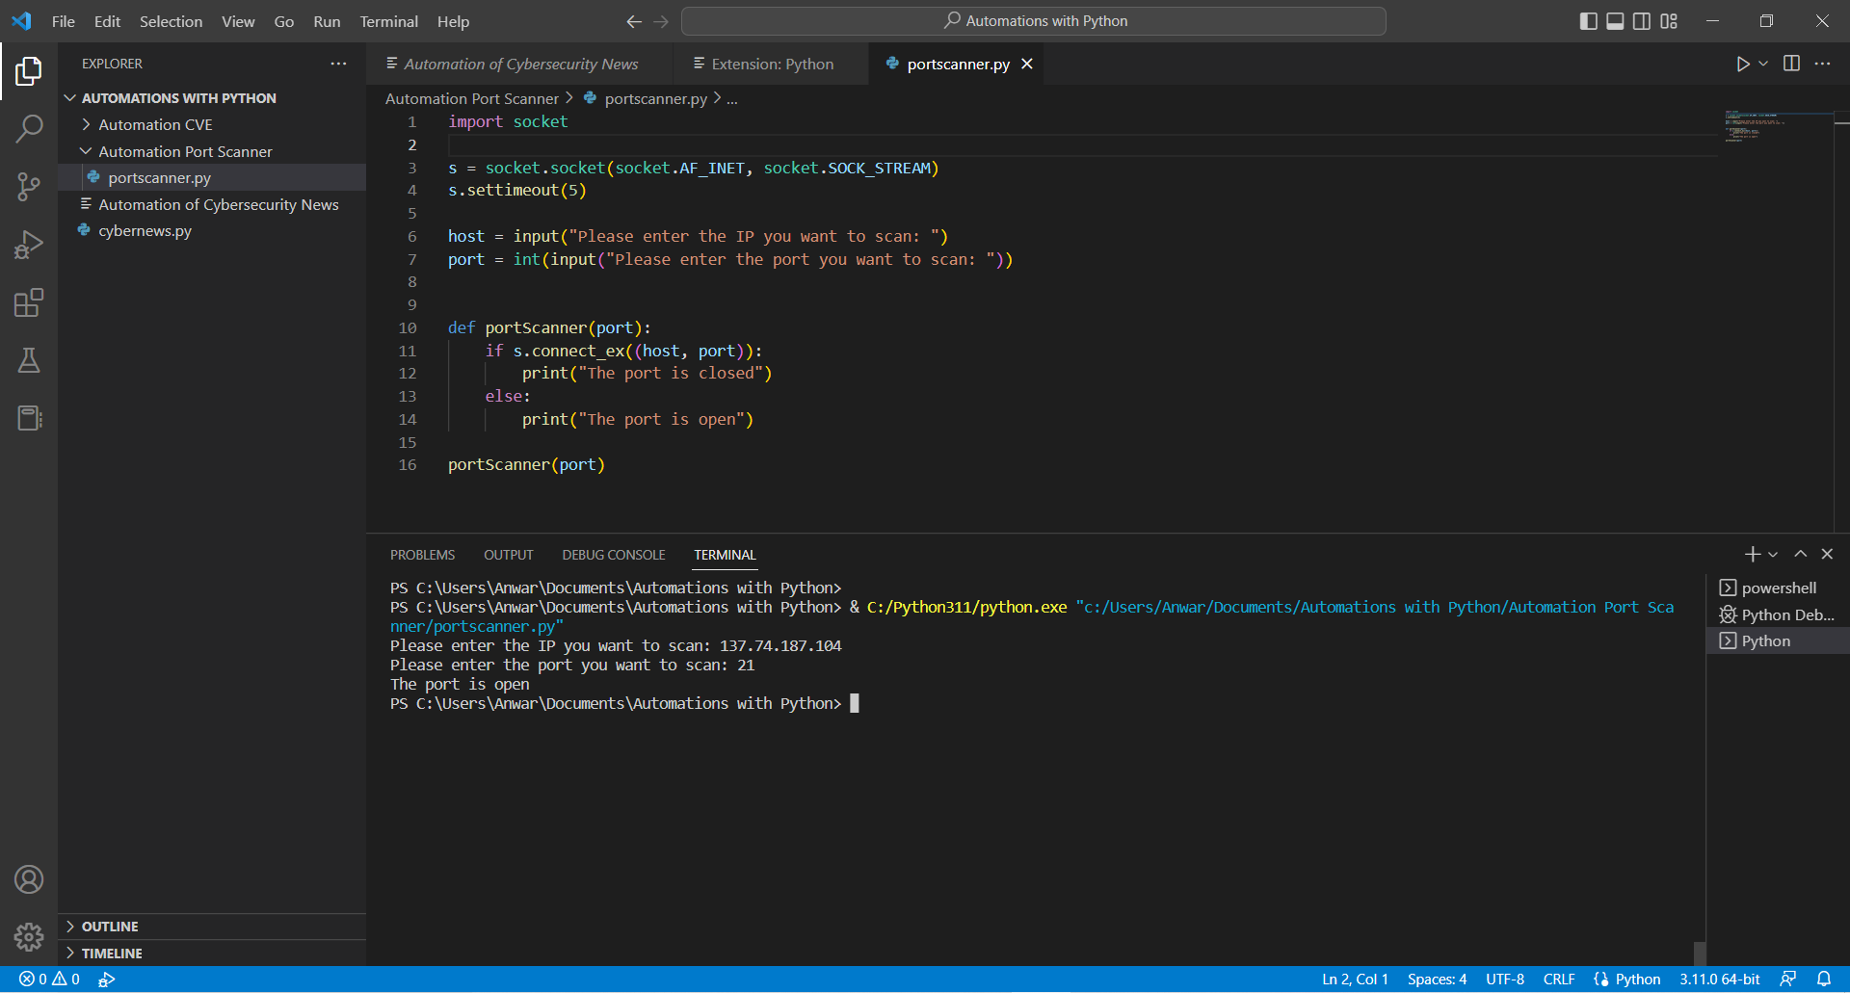
Task: Split the editor to the right
Action: 1791,64
